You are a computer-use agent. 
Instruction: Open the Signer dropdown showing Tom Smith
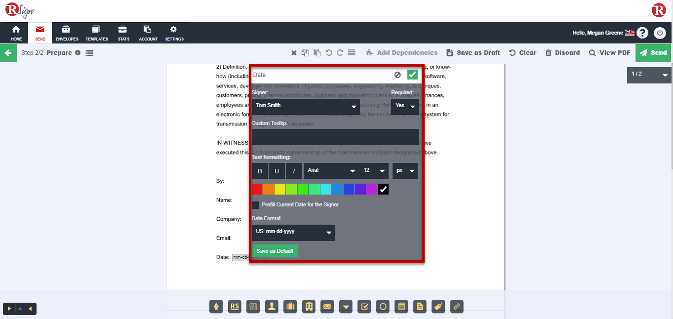306,106
